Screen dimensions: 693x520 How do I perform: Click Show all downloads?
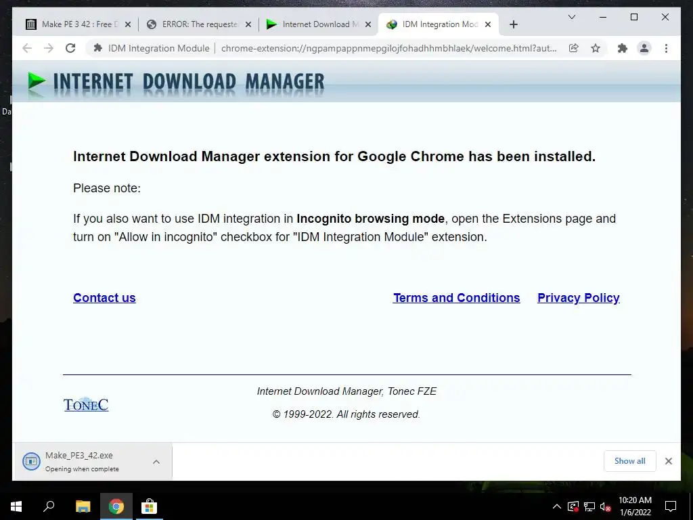tap(630, 461)
